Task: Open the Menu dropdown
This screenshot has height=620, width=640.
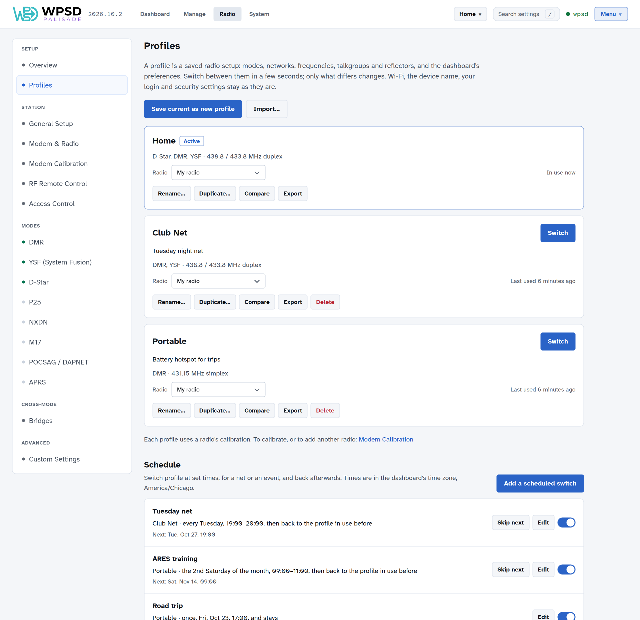Action: click(x=611, y=14)
